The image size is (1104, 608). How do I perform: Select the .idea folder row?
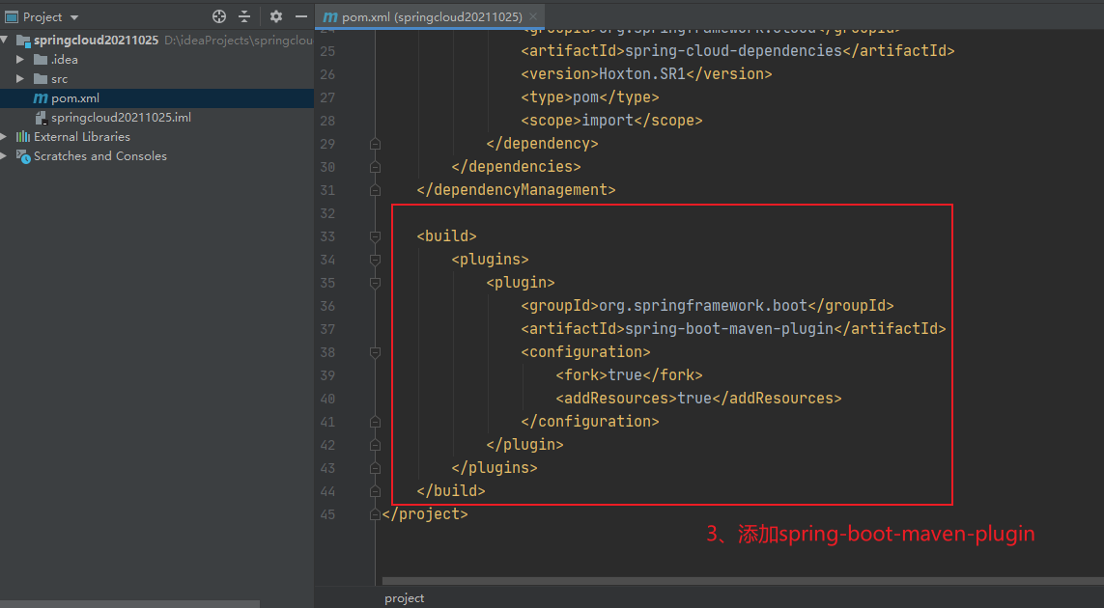click(157, 60)
